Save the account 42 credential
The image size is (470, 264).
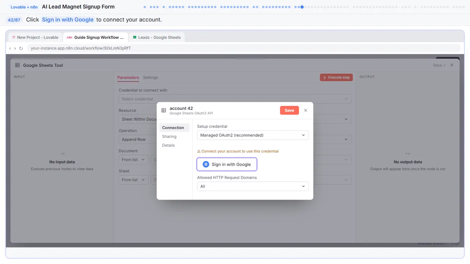pyautogui.click(x=289, y=110)
